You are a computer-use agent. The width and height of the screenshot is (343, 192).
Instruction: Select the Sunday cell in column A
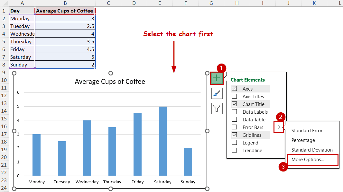(22, 65)
